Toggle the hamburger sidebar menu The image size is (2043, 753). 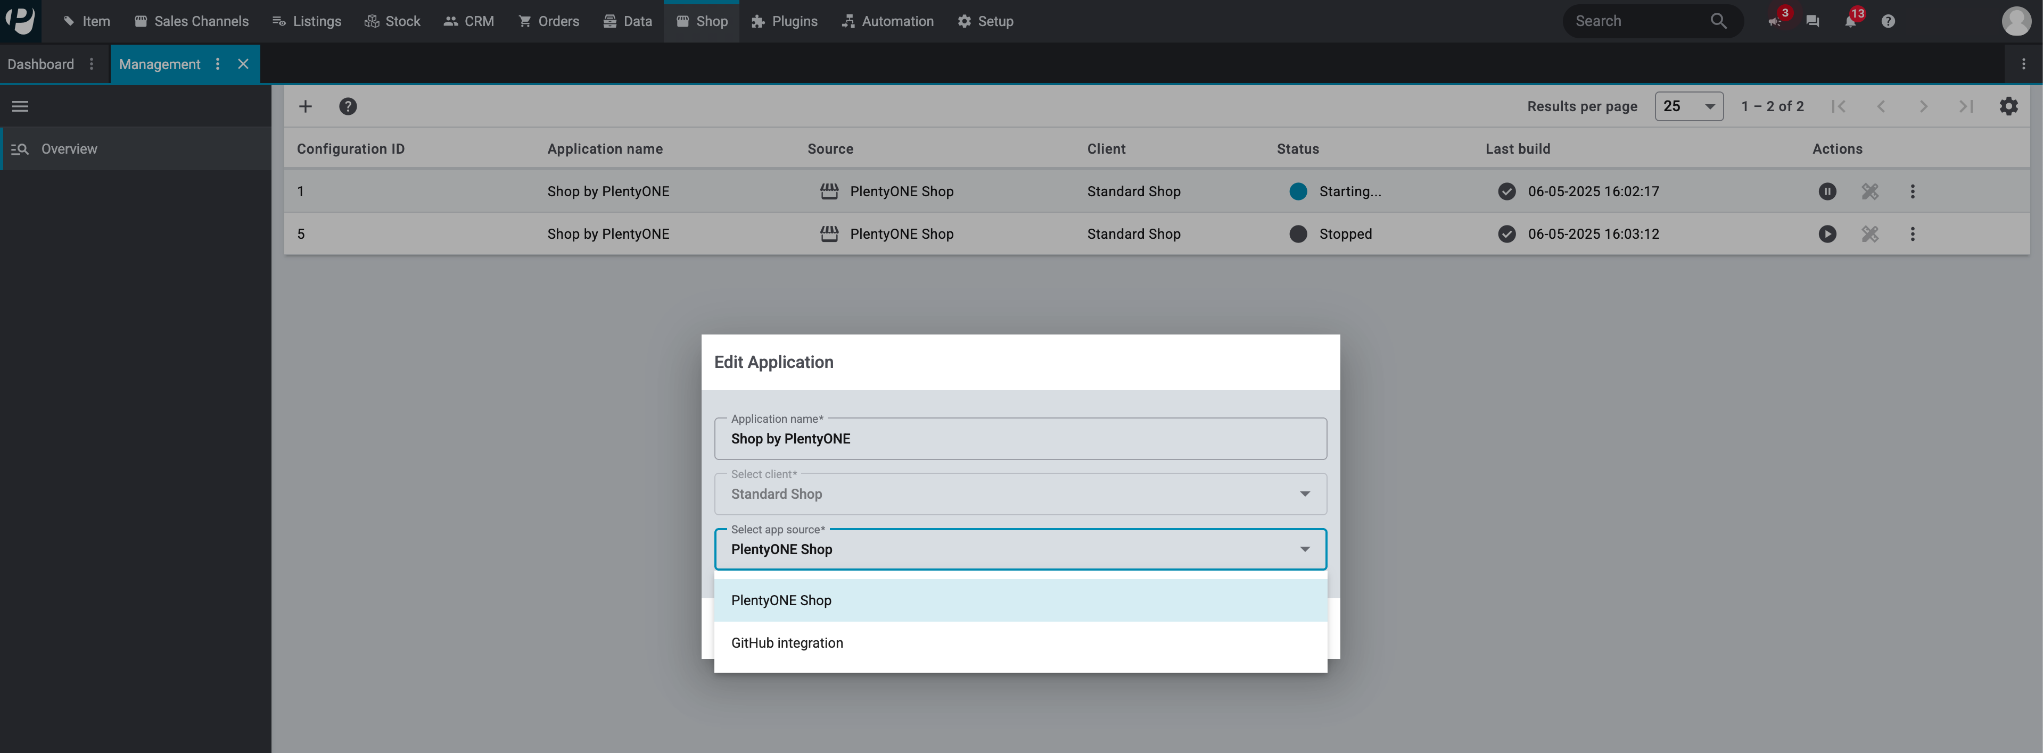21,106
